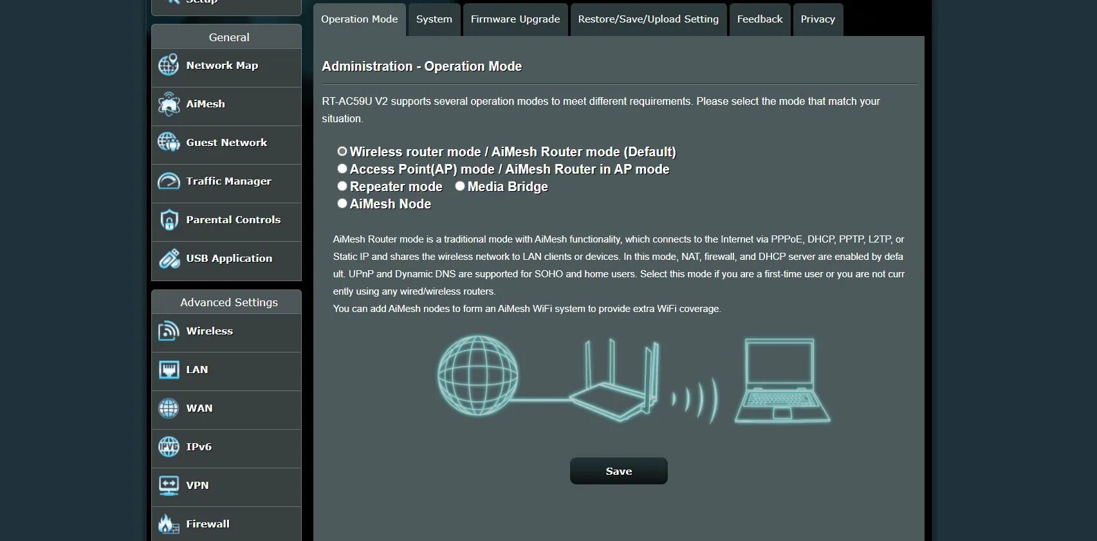Image resolution: width=1097 pixels, height=541 pixels.
Task: Switch to Operation Mode tab
Action: point(360,19)
